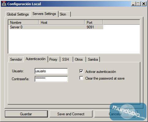Select the Servers Settings tab
Viewport: 148px width, 122px height.
(x=44, y=14)
